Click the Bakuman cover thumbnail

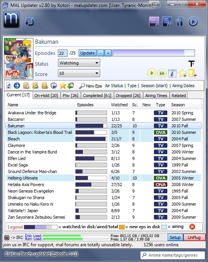pyautogui.click(x=18, y=58)
